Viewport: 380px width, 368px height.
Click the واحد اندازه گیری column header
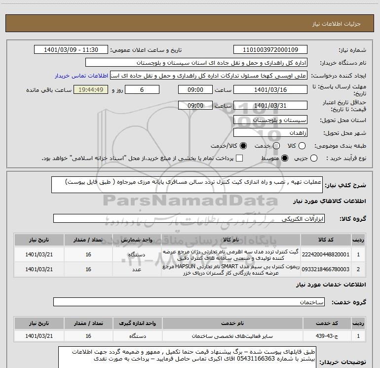pos(137,323)
